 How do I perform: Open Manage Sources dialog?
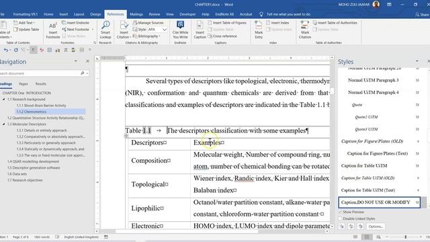(x=148, y=23)
